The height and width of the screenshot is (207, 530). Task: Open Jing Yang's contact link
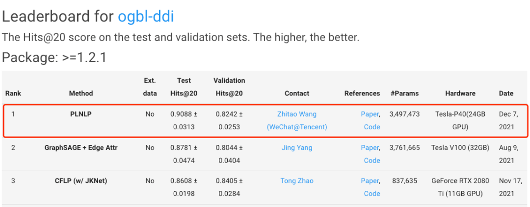coord(297,147)
